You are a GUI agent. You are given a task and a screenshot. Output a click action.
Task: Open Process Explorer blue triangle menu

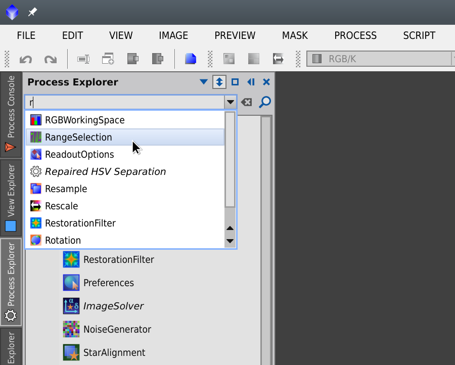click(x=204, y=82)
